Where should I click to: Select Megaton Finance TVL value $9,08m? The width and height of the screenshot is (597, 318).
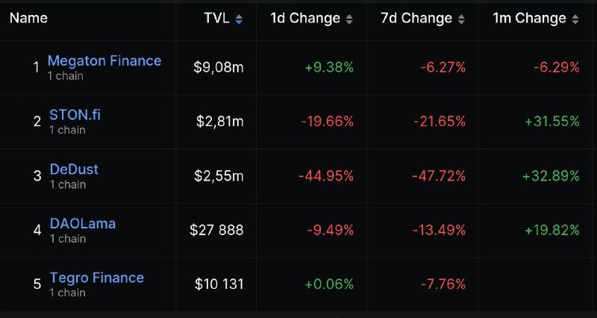click(x=219, y=68)
